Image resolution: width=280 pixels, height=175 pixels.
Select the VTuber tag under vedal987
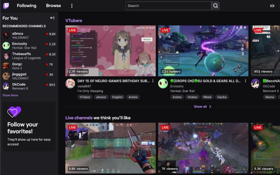(85, 97)
